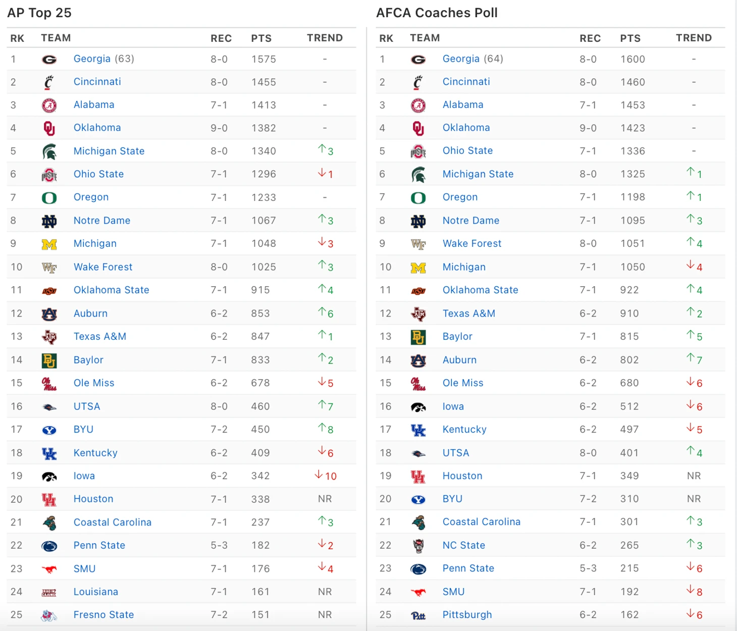
Task: Click the NC State wolf logo
Action: [x=418, y=546]
